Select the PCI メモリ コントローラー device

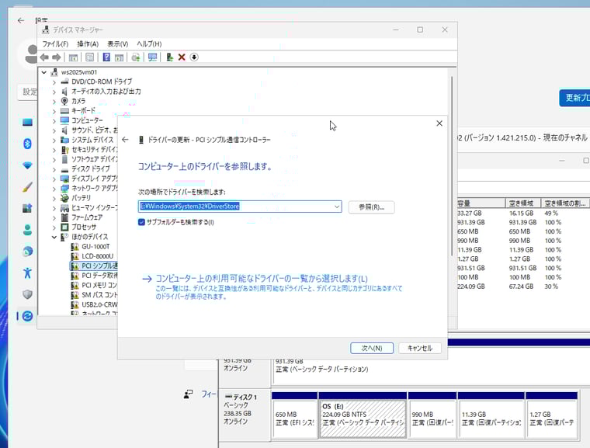click(x=99, y=285)
